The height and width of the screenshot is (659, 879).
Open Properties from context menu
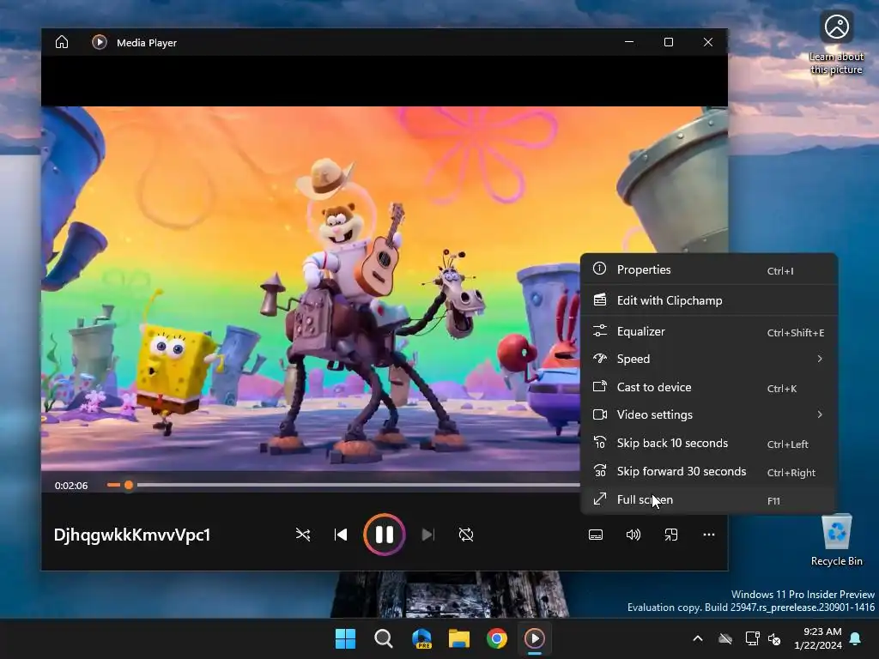pyautogui.click(x=709, y=269)
